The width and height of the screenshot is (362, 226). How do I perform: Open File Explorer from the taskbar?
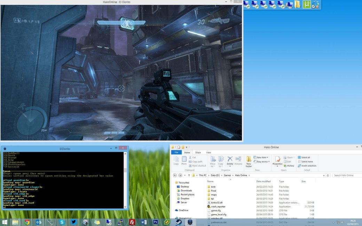[x=15, y=222]
